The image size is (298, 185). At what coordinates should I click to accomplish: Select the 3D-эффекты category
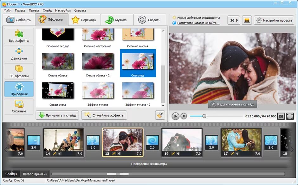pos(19,71)
